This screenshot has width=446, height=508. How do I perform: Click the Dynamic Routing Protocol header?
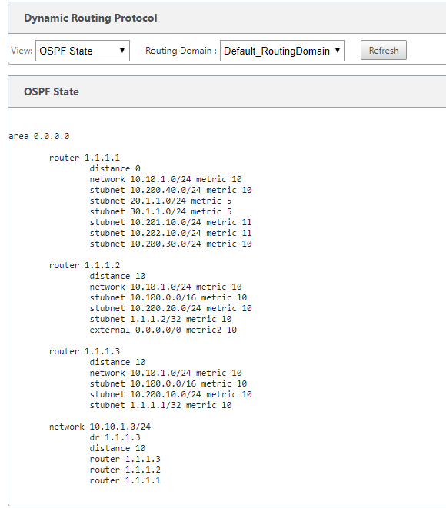91,18
